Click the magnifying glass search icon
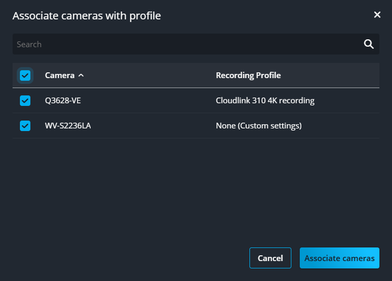Screen dimensions: 392x281 [x=369, y=44]
